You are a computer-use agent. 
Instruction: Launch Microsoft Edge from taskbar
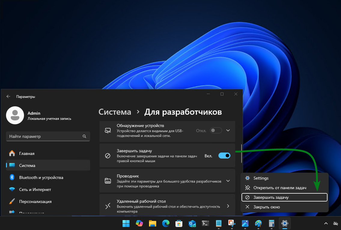pyautogui.click(x=166, y=223)
